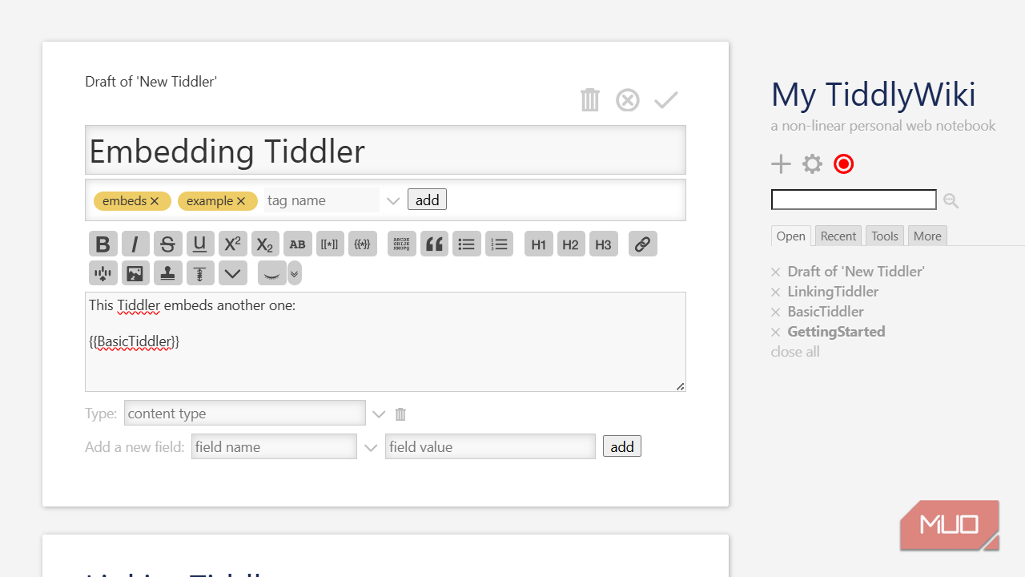This screenshot has height=577, width=1025.
Task: Insert a wikitext link with [[*]] button
Action: 329,244
